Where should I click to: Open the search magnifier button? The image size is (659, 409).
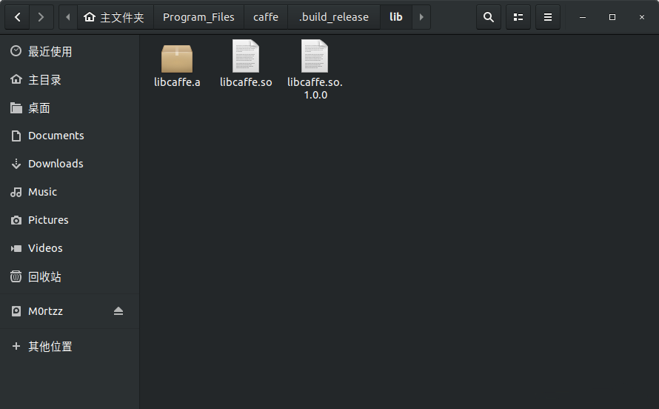(x=489, y=17)
